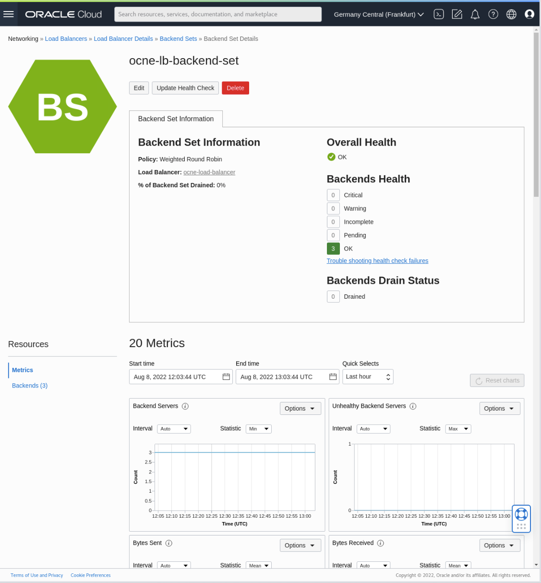541x583 pixels.
Task: Open Statistic Max dropdown in Unhealthy Backend Servers
Action: point(458,429)
